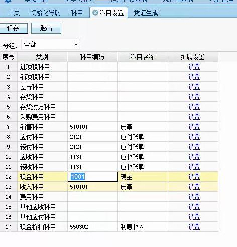Open 设置 link for 预付科目 row
Image resolution: width=237 pixels, height=247 pixels.
(194, 147)
